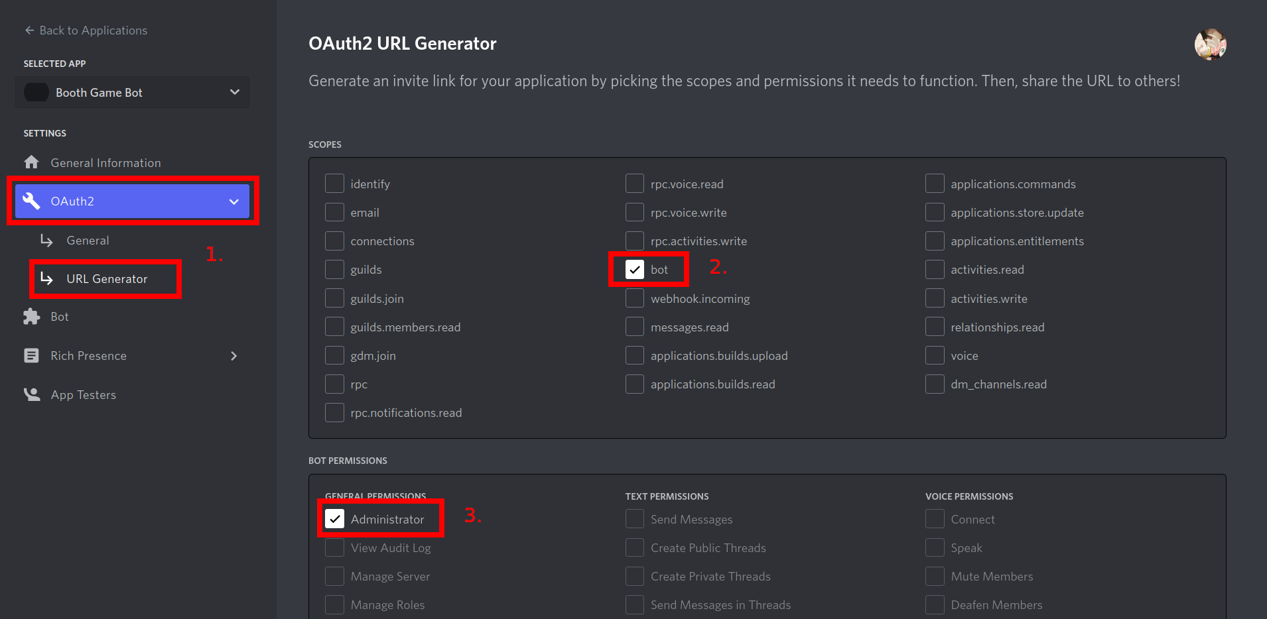The image size is (1267, 619).
Task: Enable the rpc scope checkbox
Action: (334, 384)
